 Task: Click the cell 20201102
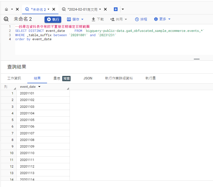[43, 100]
